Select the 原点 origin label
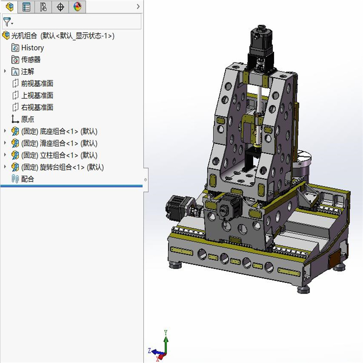 (28, 119)
